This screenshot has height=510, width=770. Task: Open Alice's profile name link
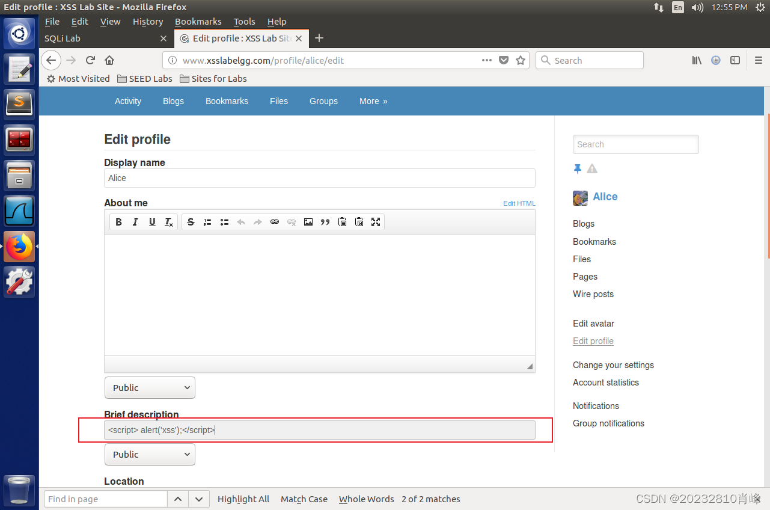point(605,197)
